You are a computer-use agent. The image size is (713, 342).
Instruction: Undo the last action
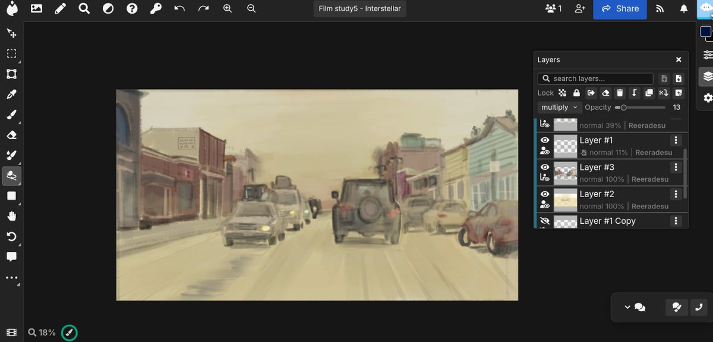click(x=179, y=9)
